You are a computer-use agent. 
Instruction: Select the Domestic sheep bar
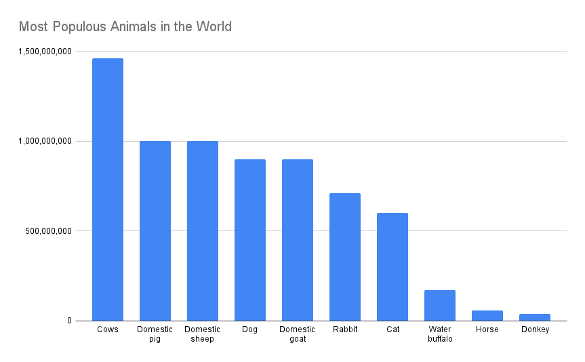(x=203, y=230)
